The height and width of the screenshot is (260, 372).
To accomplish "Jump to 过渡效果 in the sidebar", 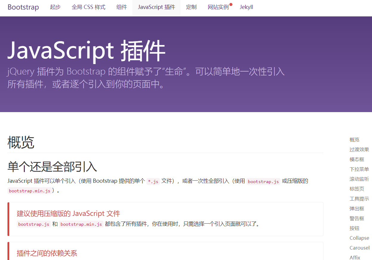I will (359, 149).
